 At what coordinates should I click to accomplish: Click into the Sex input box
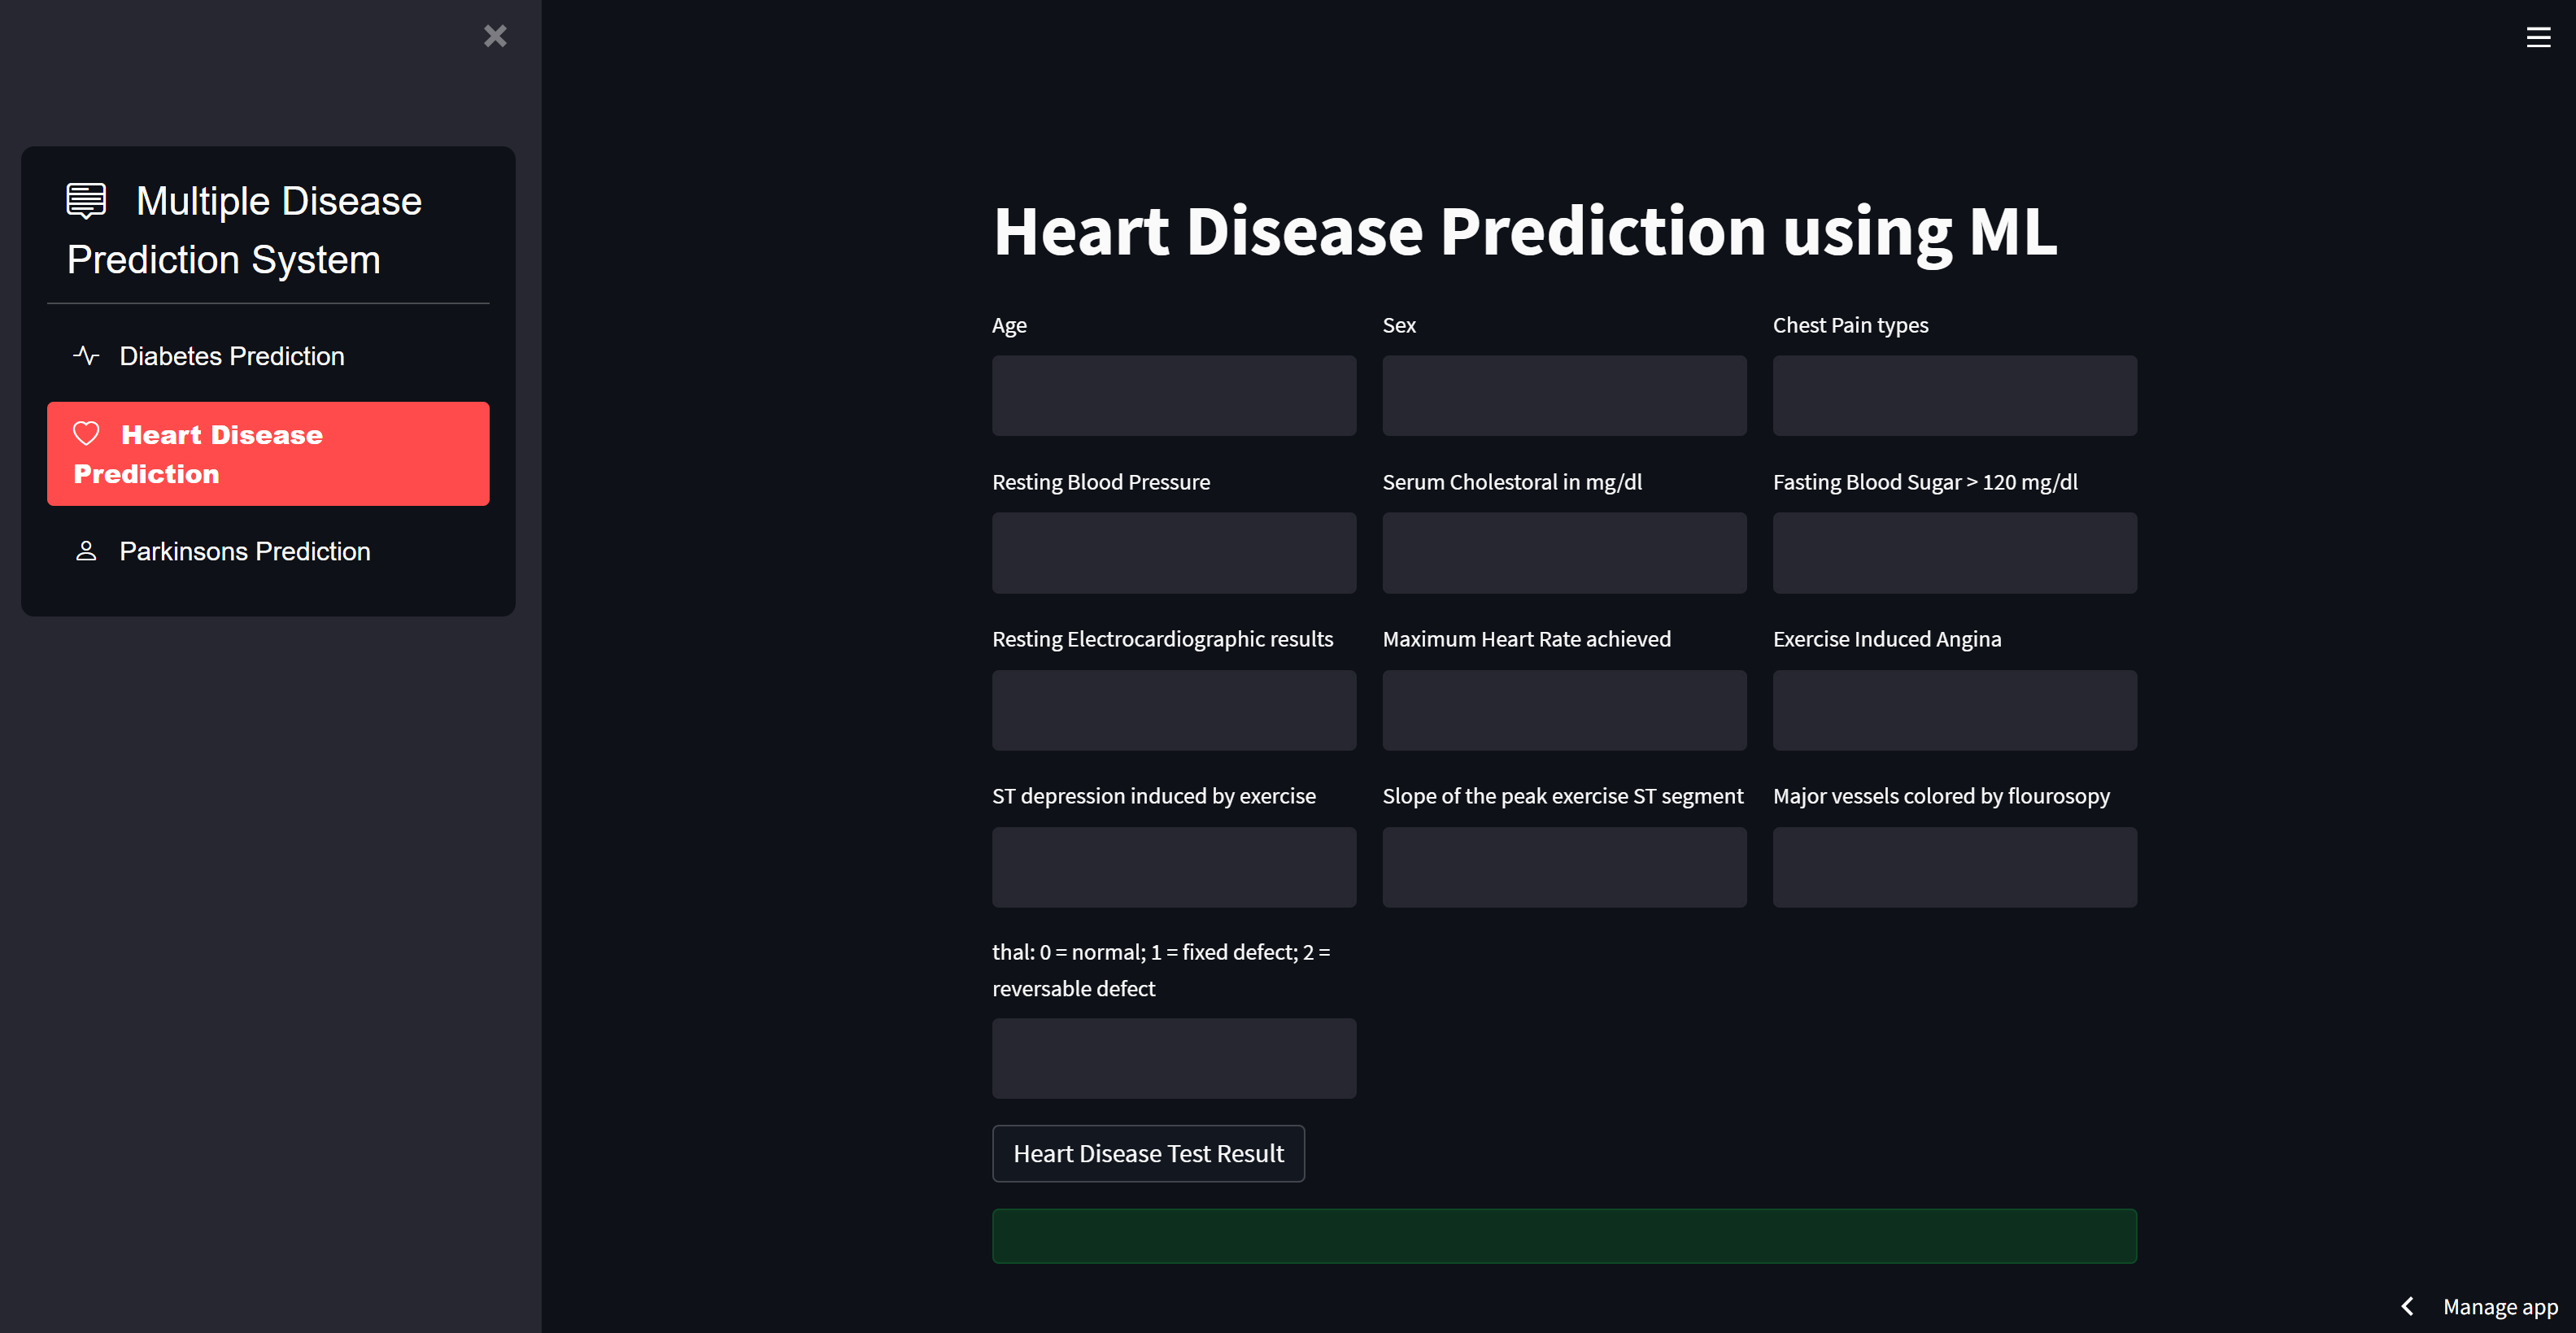[x=1564, y=395]
